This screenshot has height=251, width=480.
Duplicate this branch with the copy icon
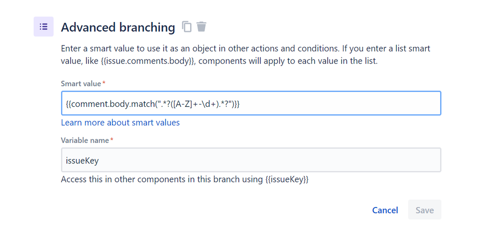pyautogui.click(x=187, y=26)
